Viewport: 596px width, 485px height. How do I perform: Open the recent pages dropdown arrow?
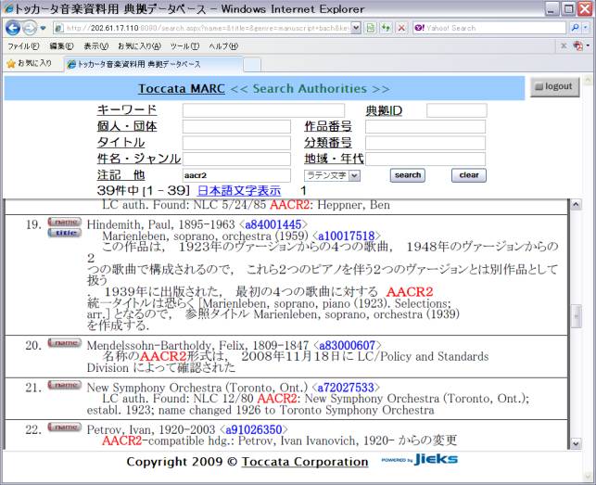(x=43, y=28)
